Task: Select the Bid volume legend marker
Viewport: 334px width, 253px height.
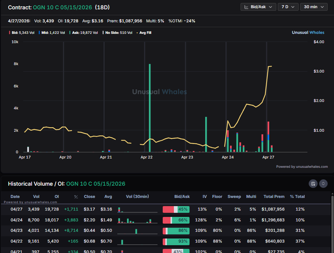Action: 9,32
